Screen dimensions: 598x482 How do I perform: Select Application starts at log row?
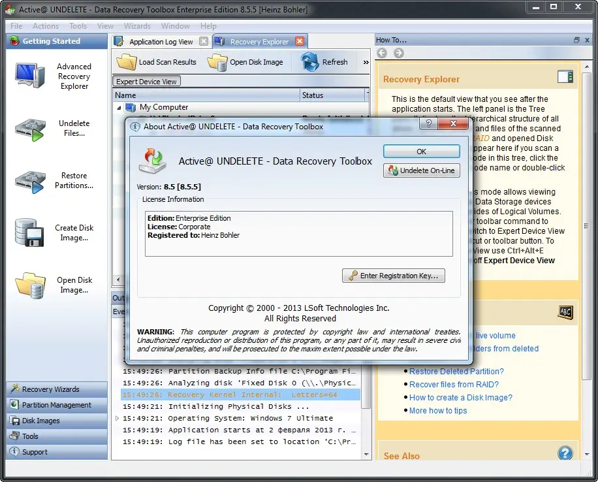(240, 430)
